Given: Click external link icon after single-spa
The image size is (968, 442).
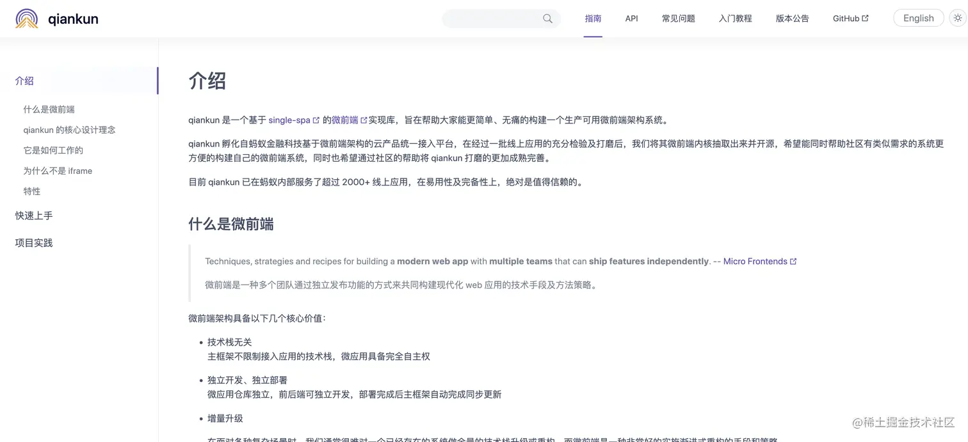Looking at the screenshot, I should 316,120.
